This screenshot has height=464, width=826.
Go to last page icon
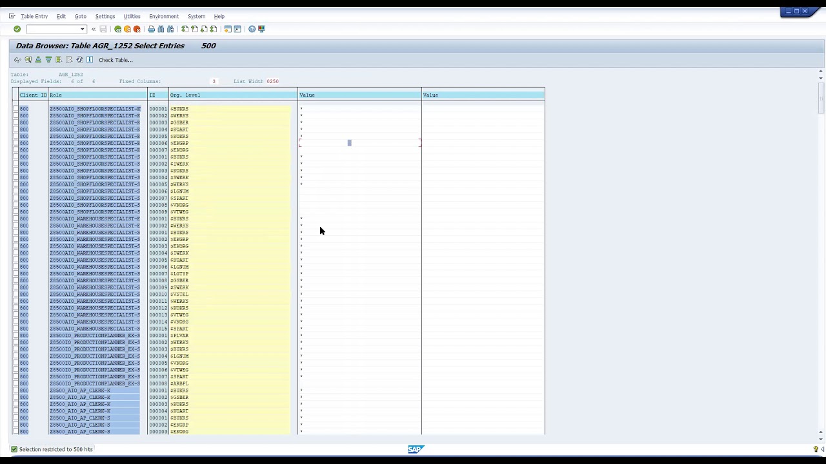click(214, 29)
